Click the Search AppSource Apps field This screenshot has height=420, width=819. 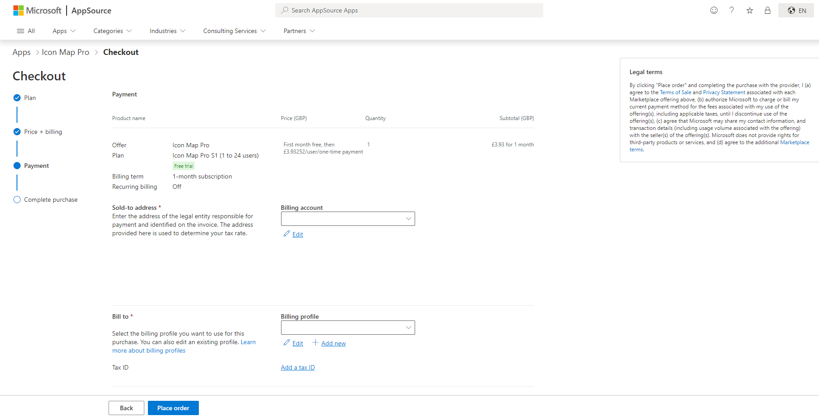(409, 10)
